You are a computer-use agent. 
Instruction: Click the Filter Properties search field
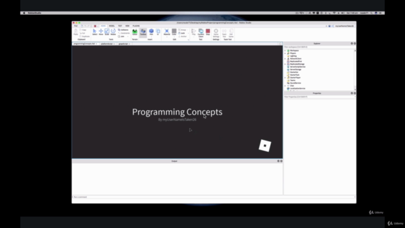(x=320, y=97)
